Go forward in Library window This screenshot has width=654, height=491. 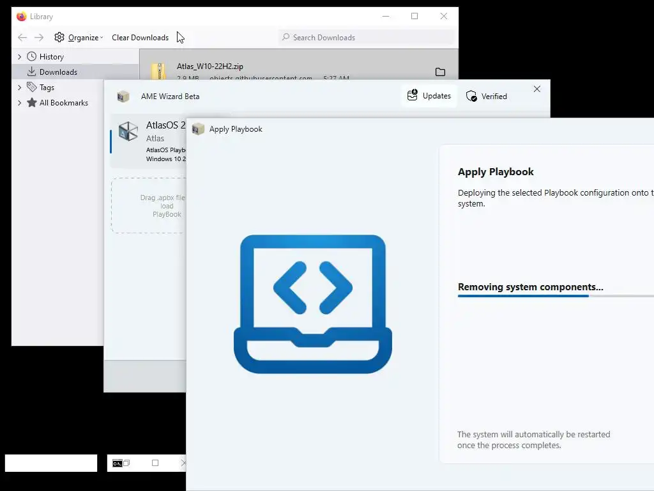point(39,38)
